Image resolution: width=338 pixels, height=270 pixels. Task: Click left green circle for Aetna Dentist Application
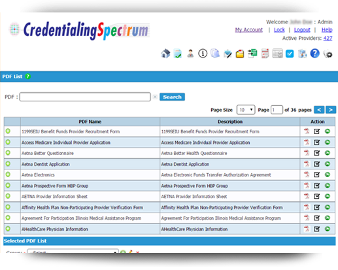8,163
